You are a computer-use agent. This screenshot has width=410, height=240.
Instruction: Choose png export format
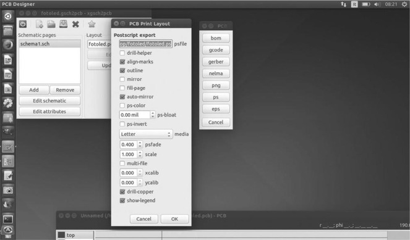[x=216, y=86]
